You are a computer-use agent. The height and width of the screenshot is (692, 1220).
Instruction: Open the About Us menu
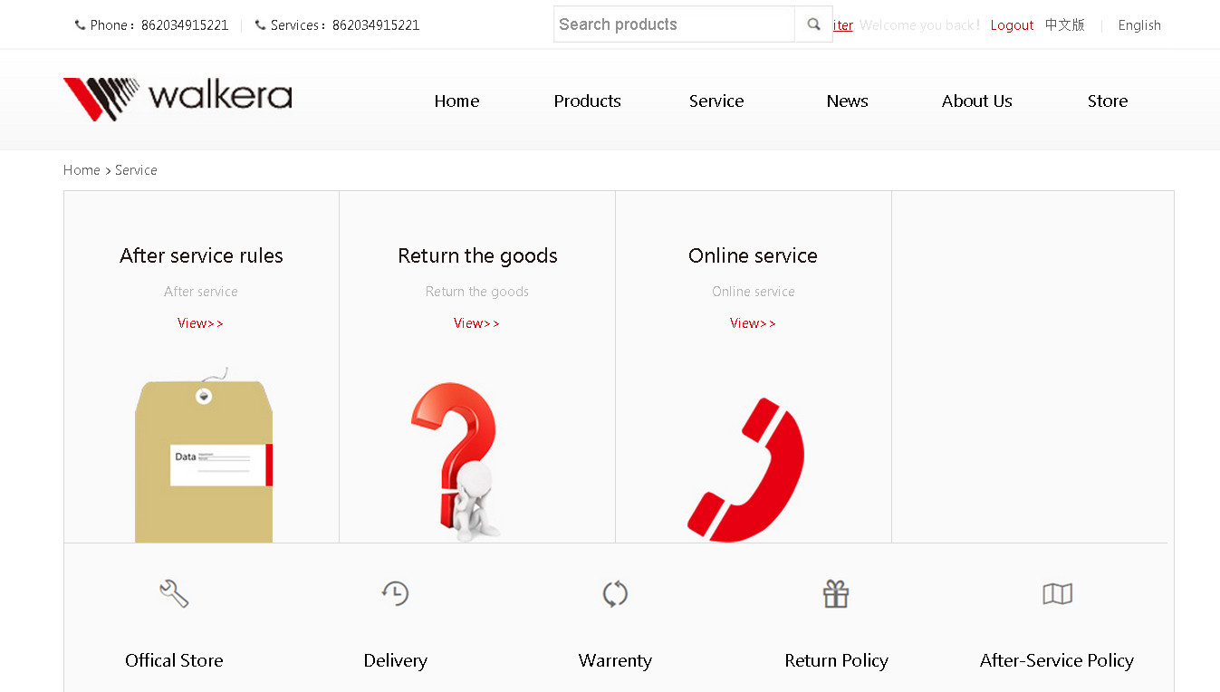[x=977, y=101]
